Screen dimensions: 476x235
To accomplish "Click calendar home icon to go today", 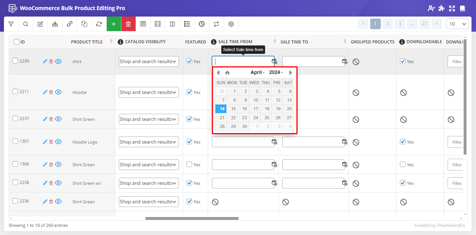I will click(227, 73).
